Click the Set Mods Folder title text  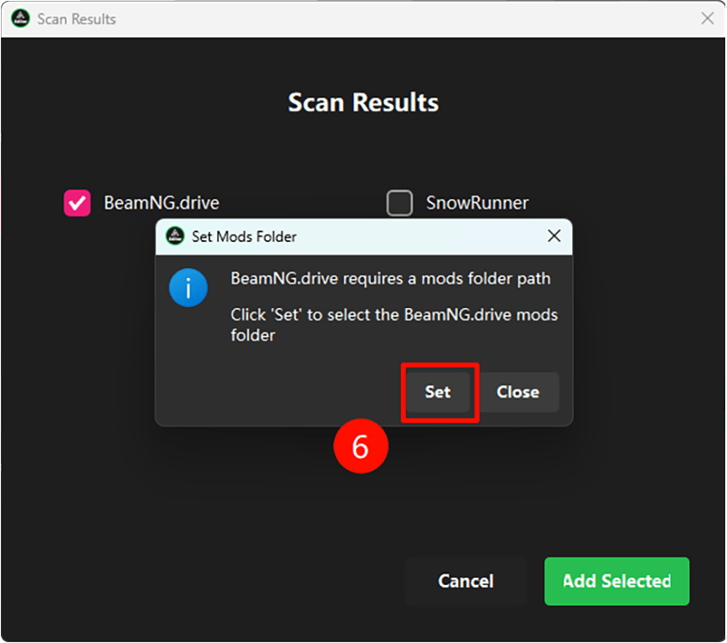244,237
